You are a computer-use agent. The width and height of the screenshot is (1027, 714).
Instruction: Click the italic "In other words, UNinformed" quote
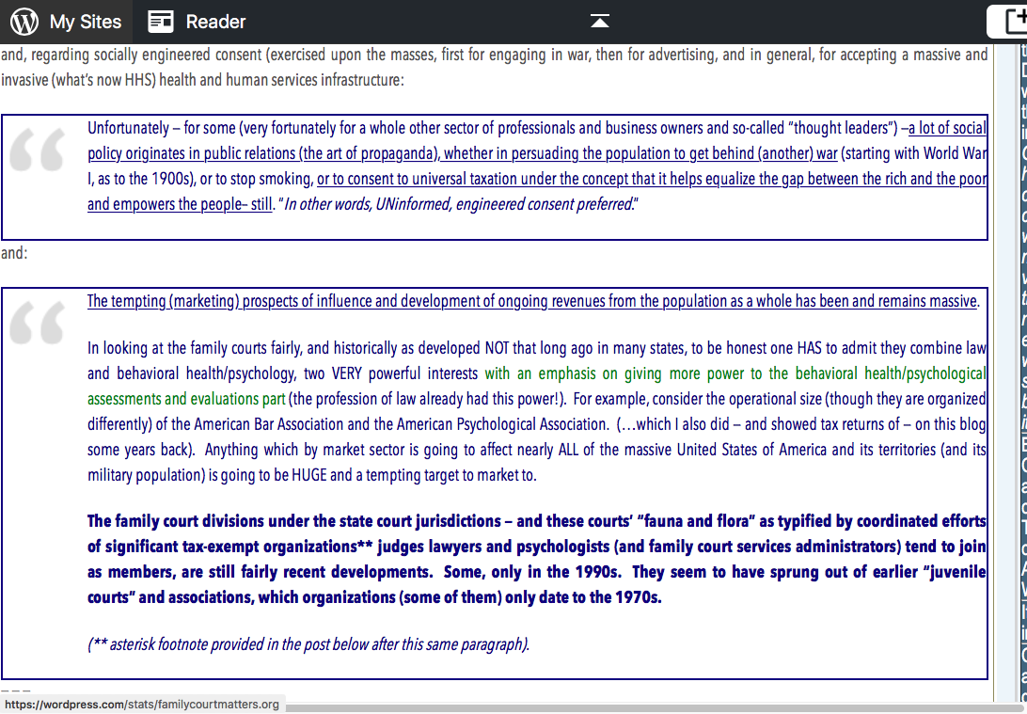(x=459, y=204)
